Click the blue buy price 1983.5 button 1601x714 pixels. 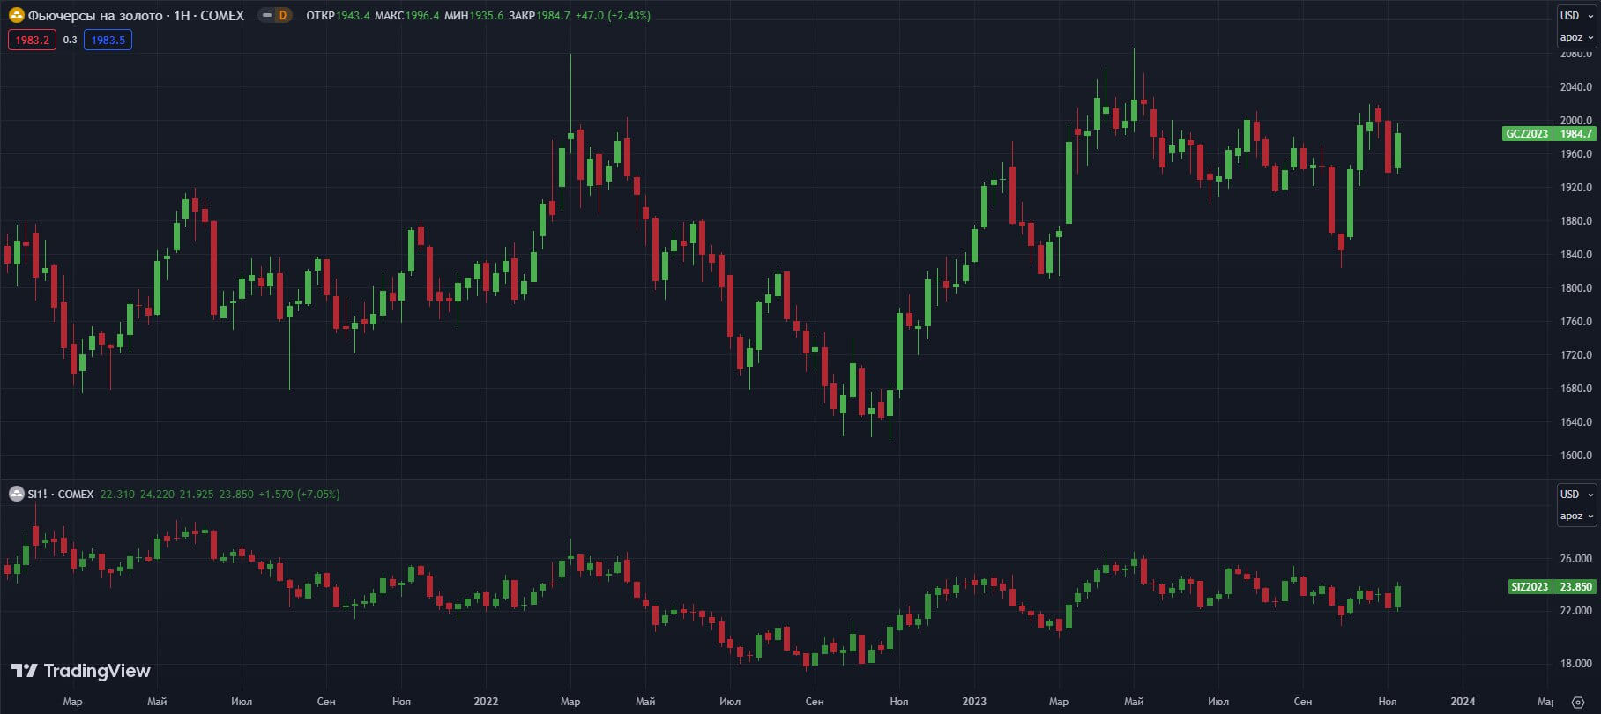[108, 40]
